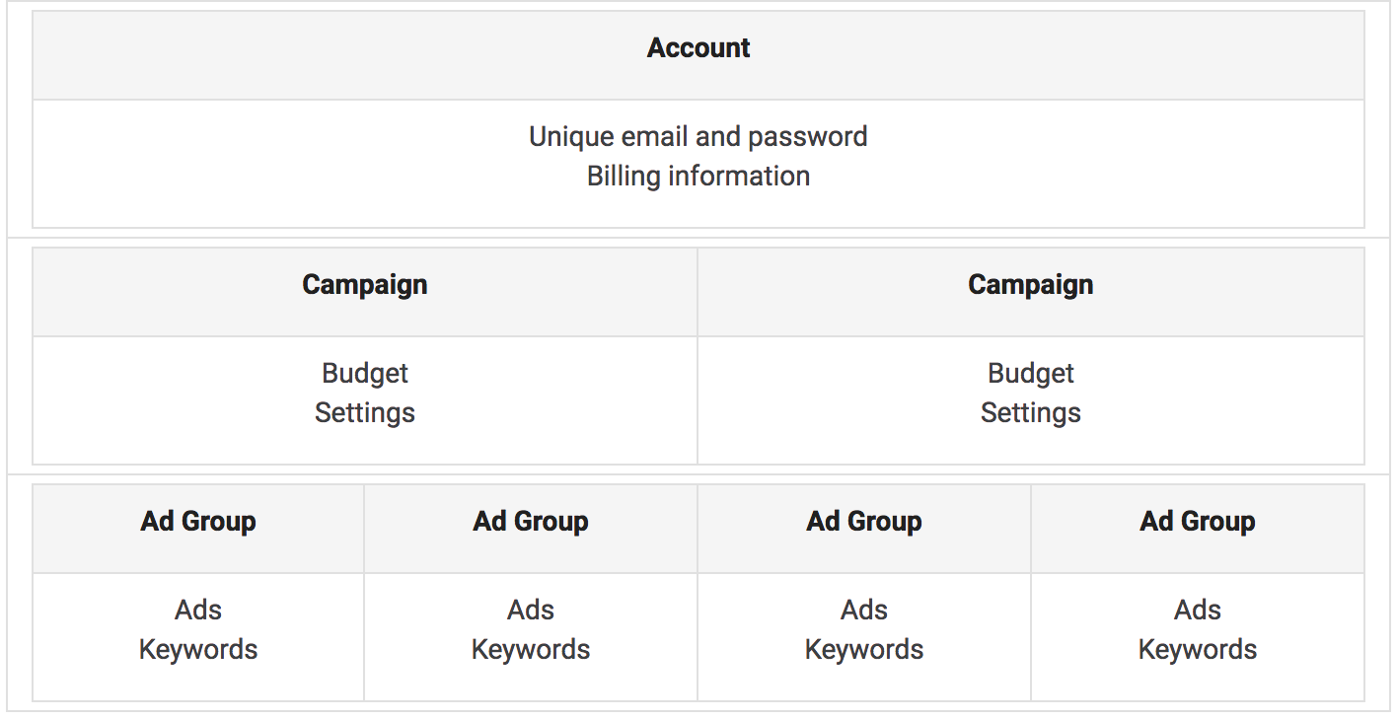The image size is (1397, 720).
Task: Click Budget under the right Campaign
Action: point(1031,373)
